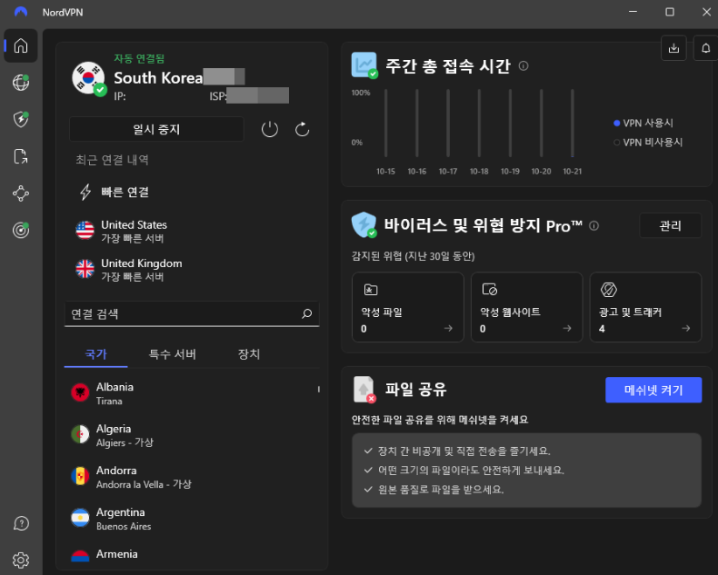Click the VPN 비사용시 legend entry

point(648,142)
